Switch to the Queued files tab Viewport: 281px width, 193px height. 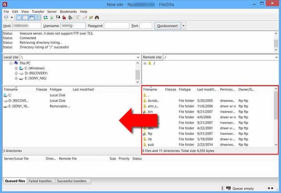[15, 181]
